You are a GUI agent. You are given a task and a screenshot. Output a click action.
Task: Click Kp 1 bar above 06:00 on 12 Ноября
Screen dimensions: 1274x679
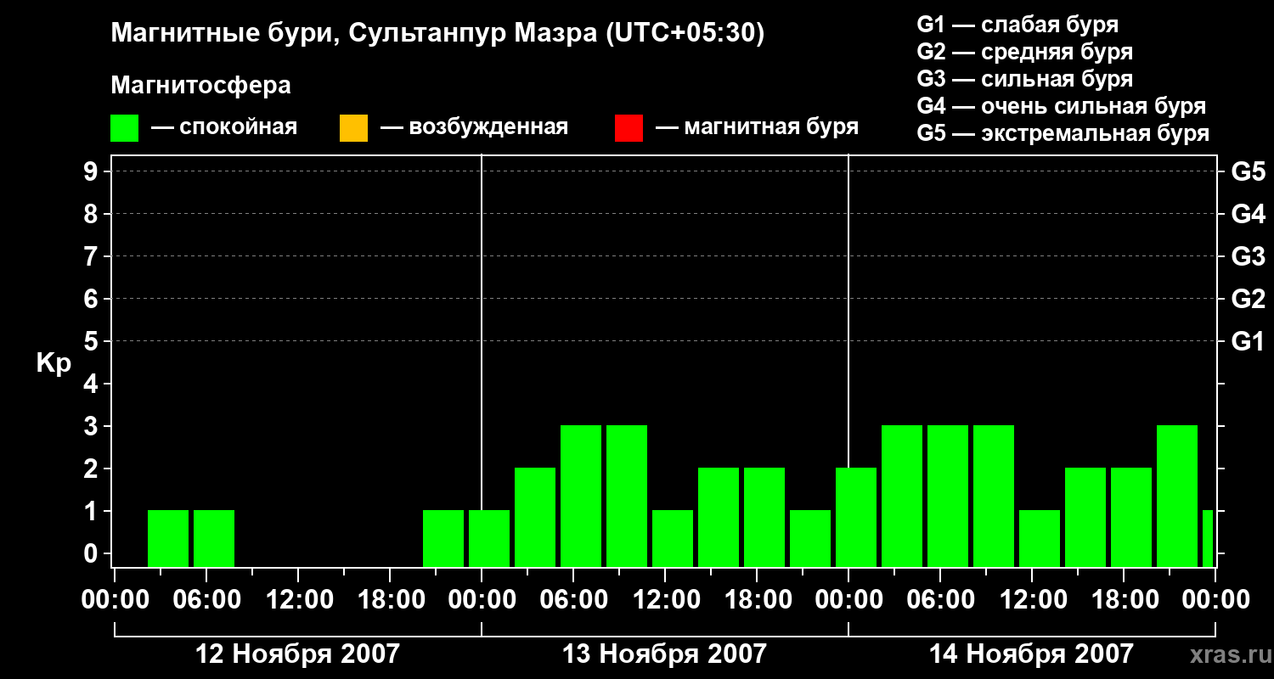pyautogui.click(x=214, y=538)
